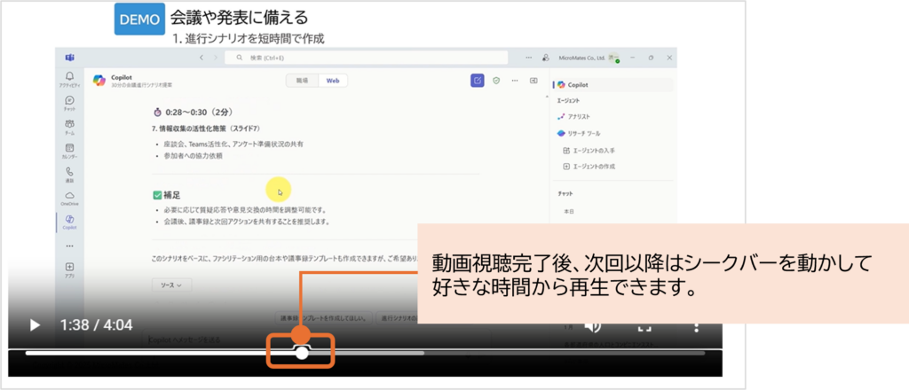Open video player more options menu
This screenshot has height=390, width=909.
tap(697, 325)
